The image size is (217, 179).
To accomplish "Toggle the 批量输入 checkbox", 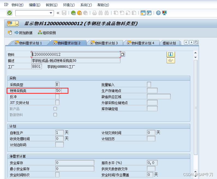I will click(149, 84).
